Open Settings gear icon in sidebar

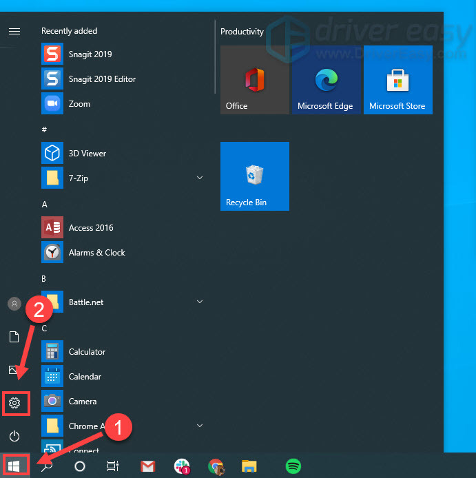(14, 402)
